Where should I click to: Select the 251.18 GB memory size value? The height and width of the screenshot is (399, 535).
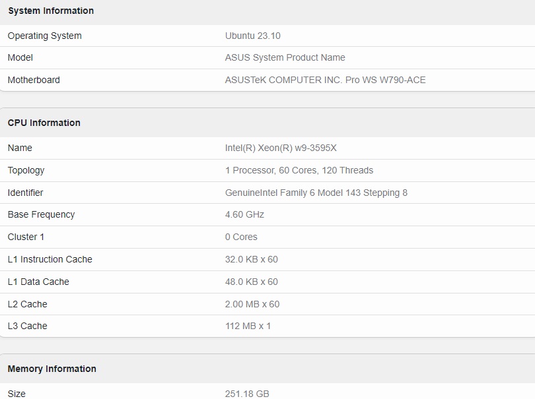247,394
